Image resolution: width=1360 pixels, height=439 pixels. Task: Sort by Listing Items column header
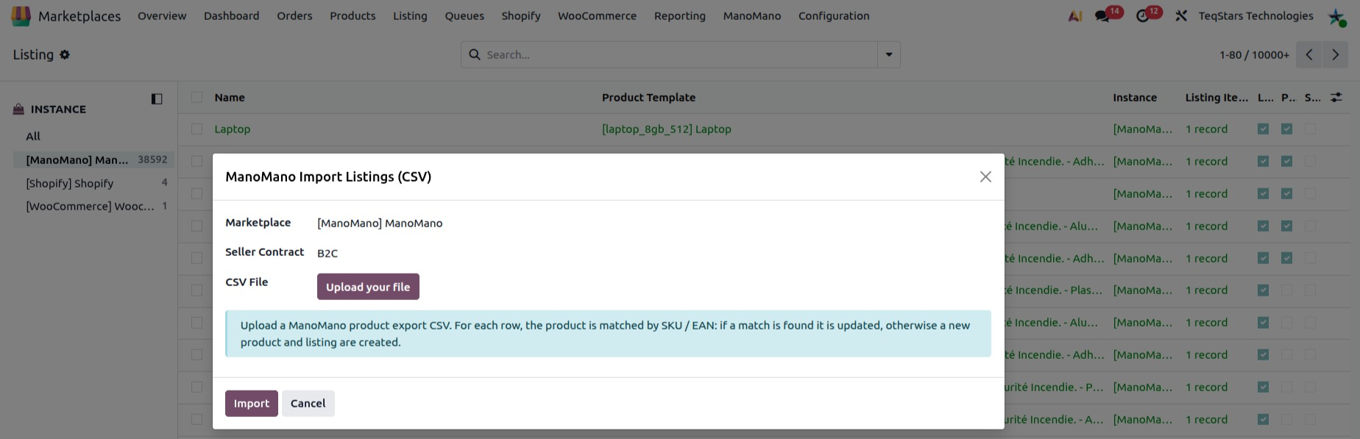[x=1216, y=97]
